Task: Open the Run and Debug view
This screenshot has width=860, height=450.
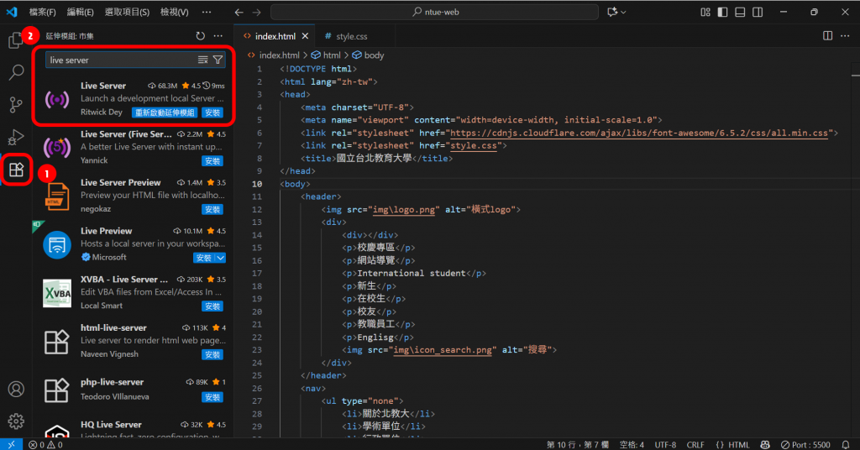Action: 16,137
